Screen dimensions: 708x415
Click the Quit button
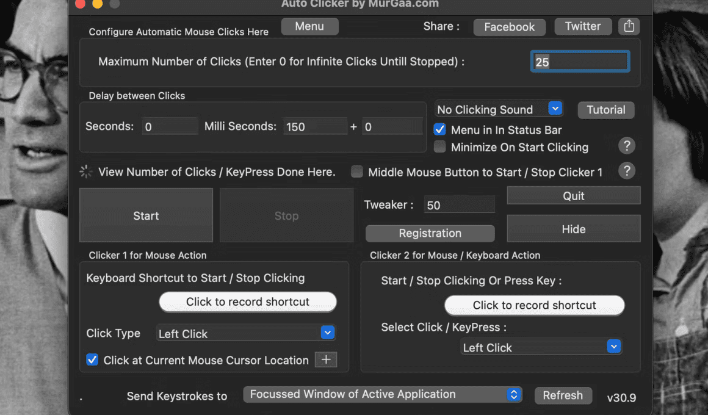coord(574,195)
